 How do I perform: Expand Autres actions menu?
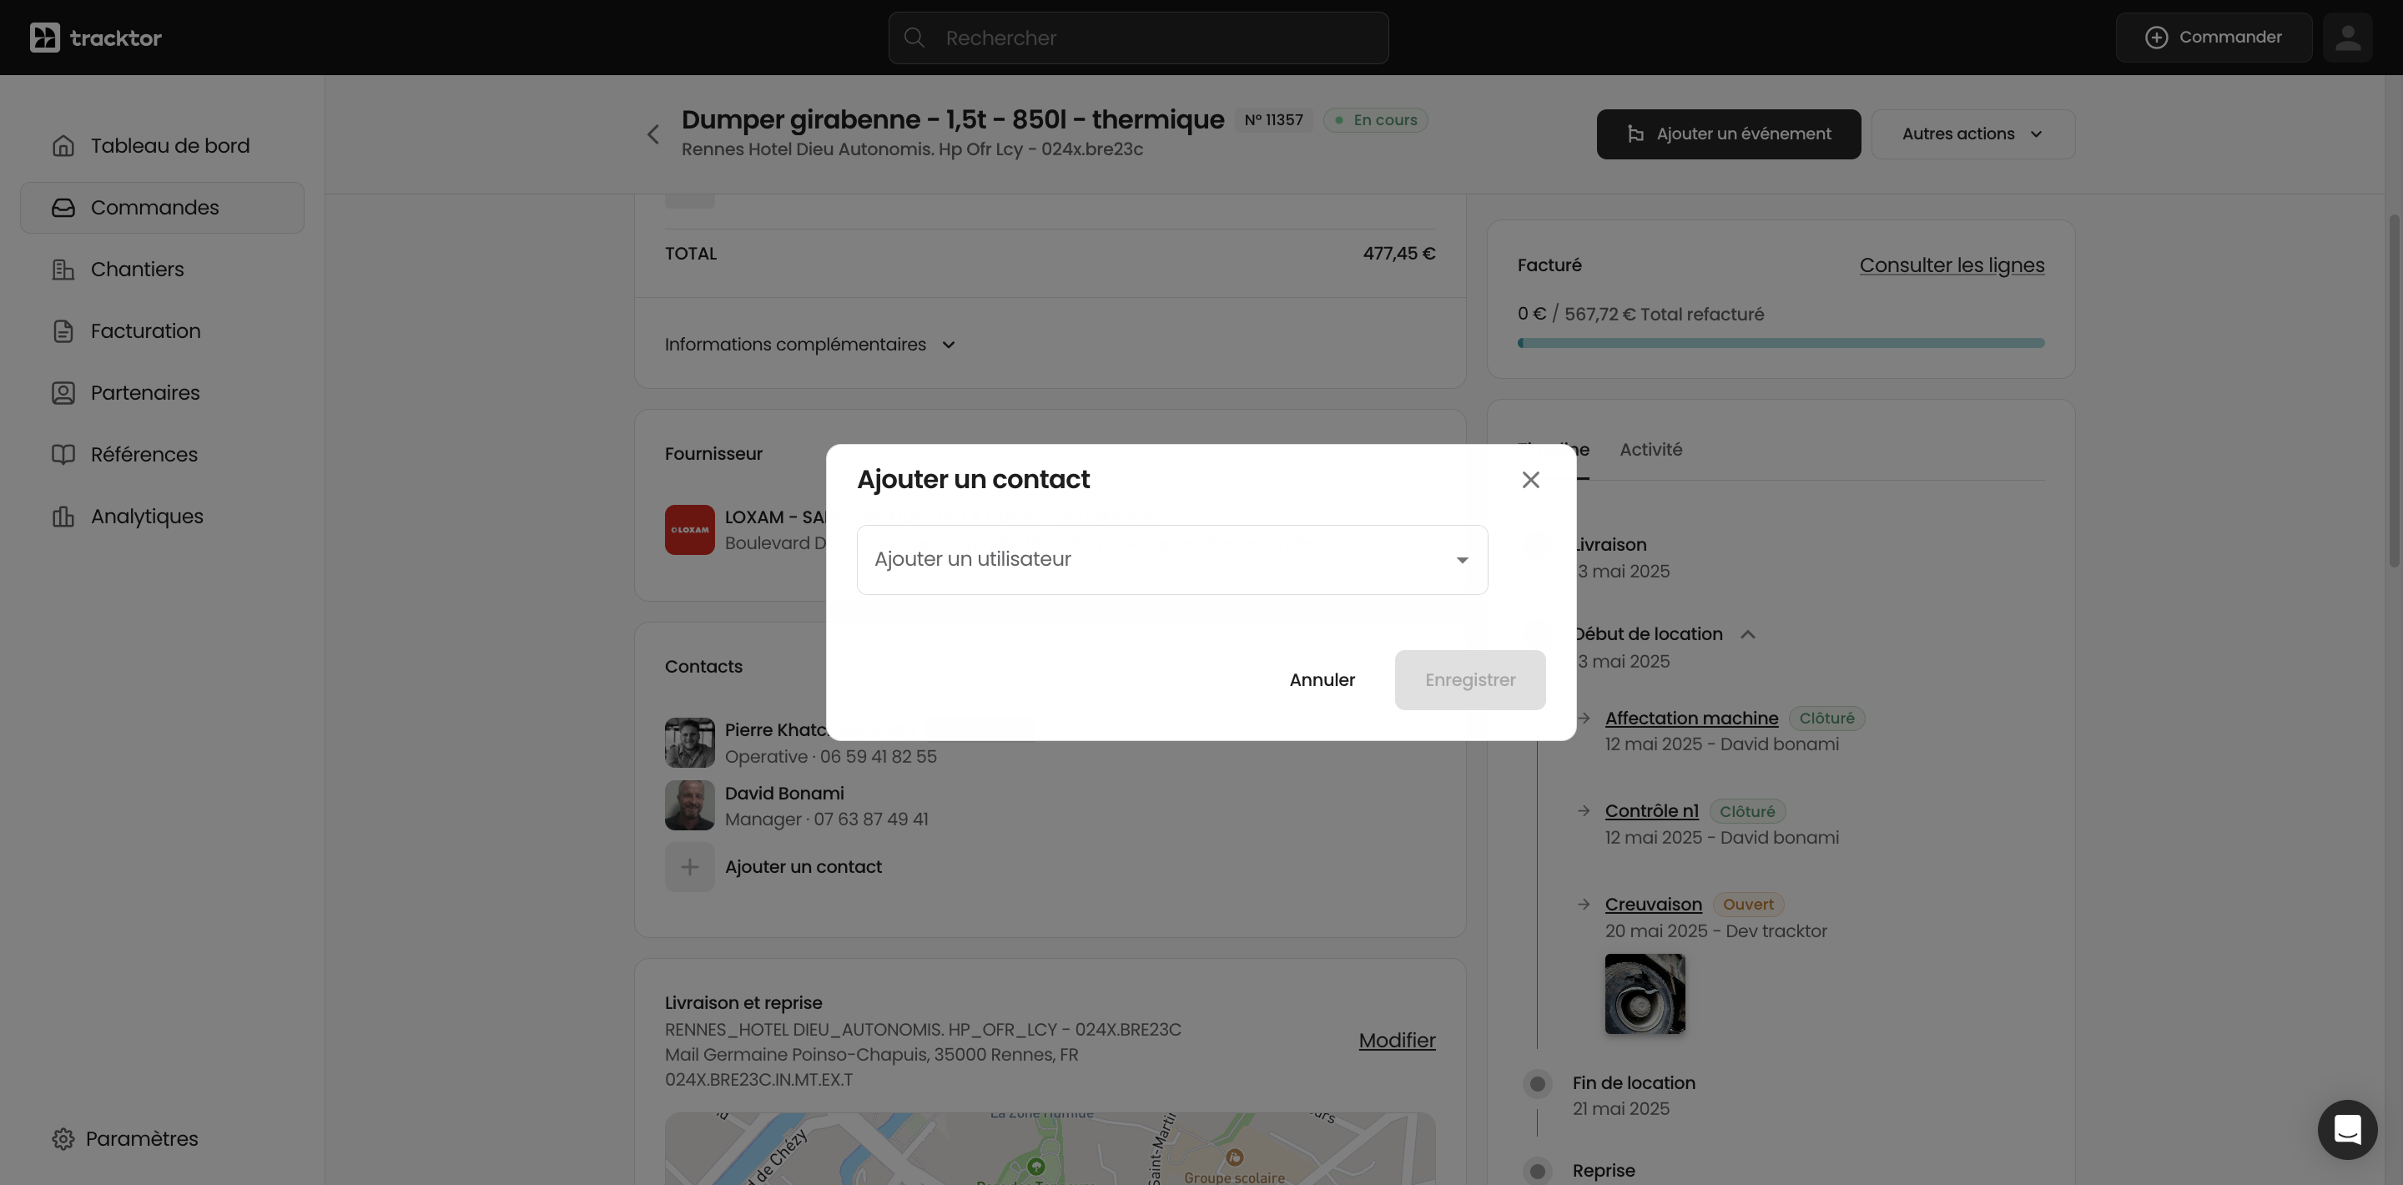[1972, 134]
